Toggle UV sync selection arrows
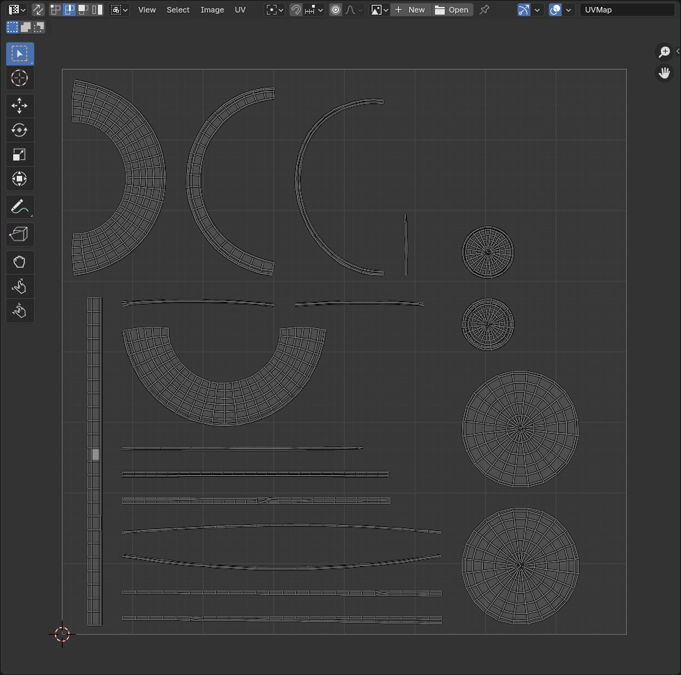This screenshot has width=681, height=675. click(38, 10)
